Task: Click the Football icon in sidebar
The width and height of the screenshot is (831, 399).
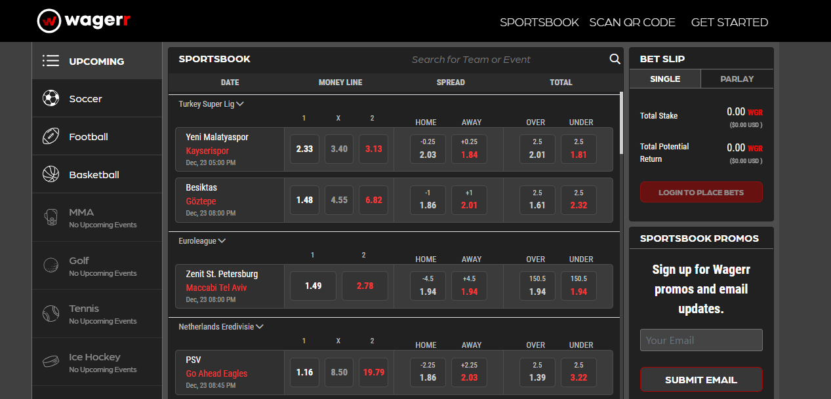Action: (x=51, y=137)
